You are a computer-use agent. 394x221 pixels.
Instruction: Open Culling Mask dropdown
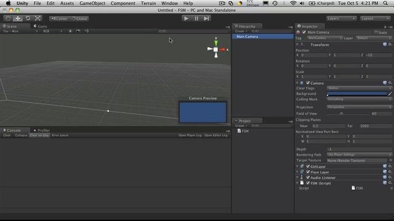click(x=359, y=99)
